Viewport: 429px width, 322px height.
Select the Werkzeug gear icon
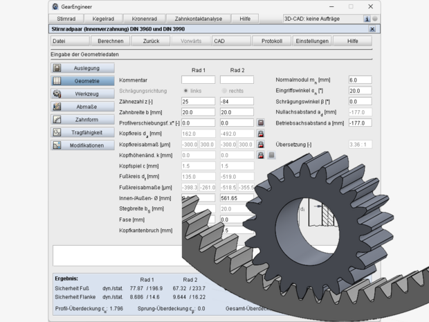57,93
